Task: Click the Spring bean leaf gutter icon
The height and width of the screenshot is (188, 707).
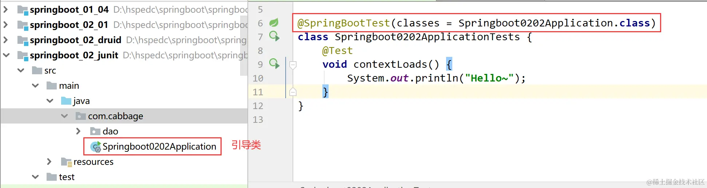Action: [x=274, y=23]
